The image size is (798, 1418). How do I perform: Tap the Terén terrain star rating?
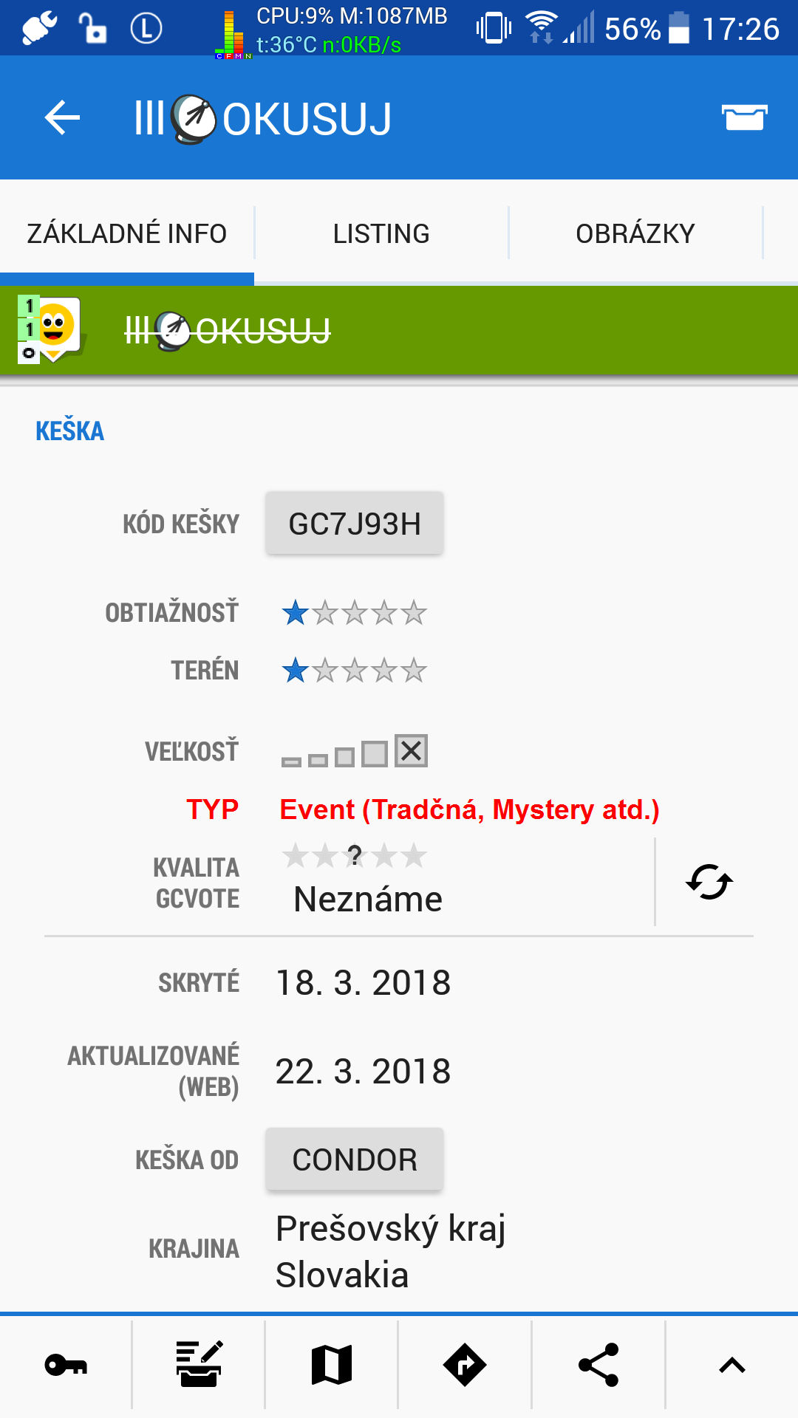point(354,671)
